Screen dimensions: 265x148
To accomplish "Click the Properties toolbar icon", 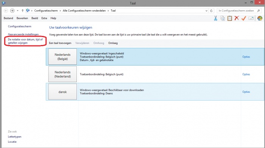I will point(251,18).
